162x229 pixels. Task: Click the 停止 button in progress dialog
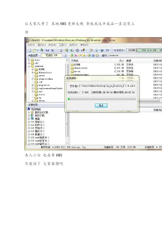pyautogui.click(x=101, y=105)
